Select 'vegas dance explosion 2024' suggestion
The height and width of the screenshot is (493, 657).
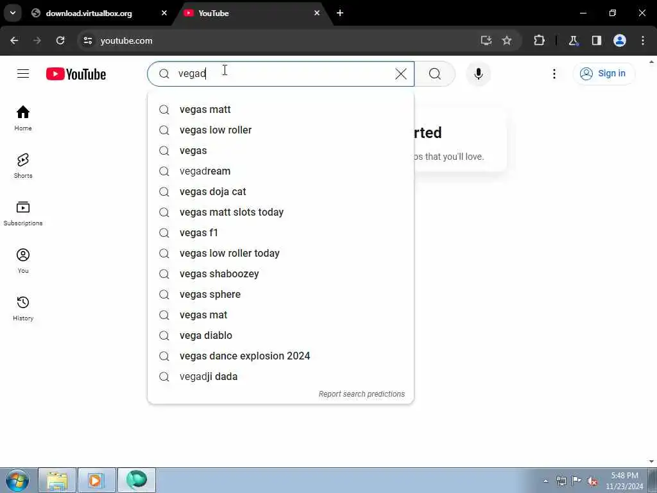[x=281, y=356]
